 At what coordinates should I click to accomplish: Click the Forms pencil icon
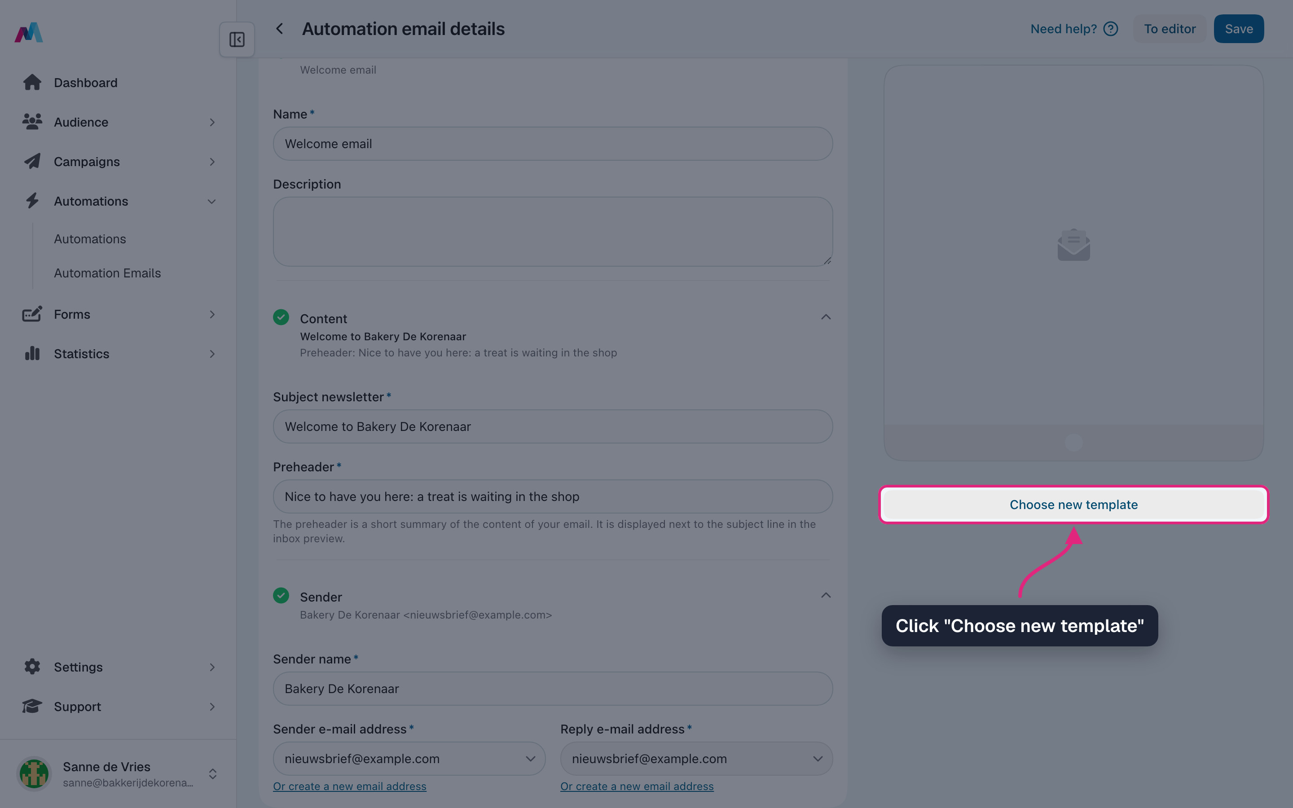click(x=32, y=314)
